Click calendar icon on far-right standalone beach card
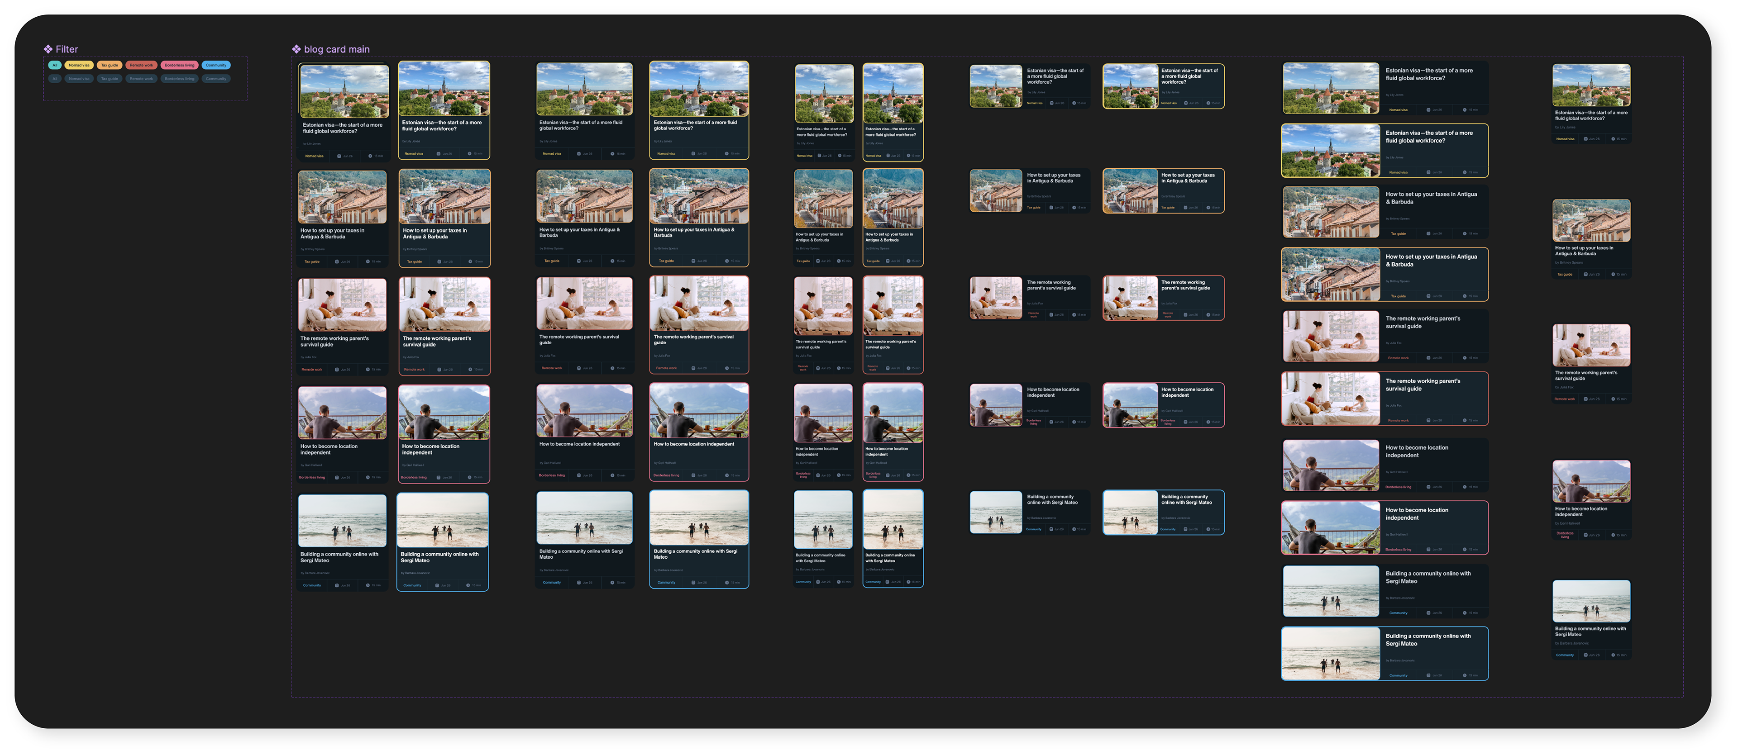This screenshot has width=1738, height=755. [1585, 655]
